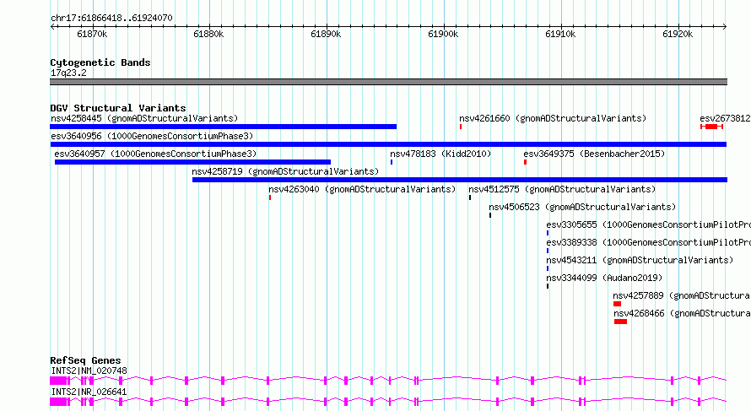751x411 pixels.
Task: Click the blue esv3305655 marker
Action: pyautogui.click(x=548, y=233)
